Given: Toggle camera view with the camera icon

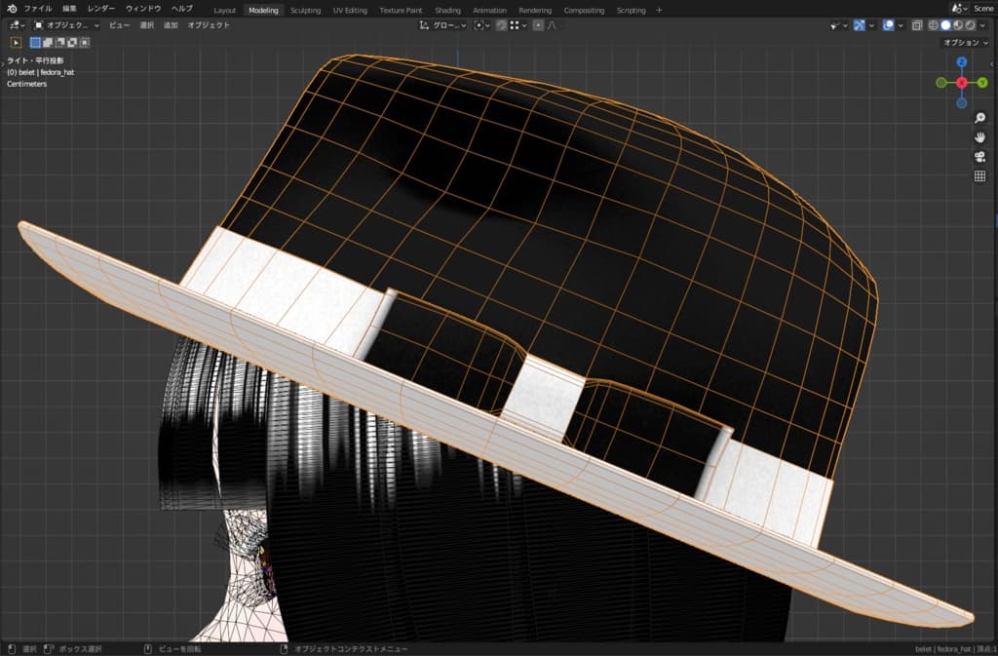Looking at the screenshot, I should [x=979, y=157].
